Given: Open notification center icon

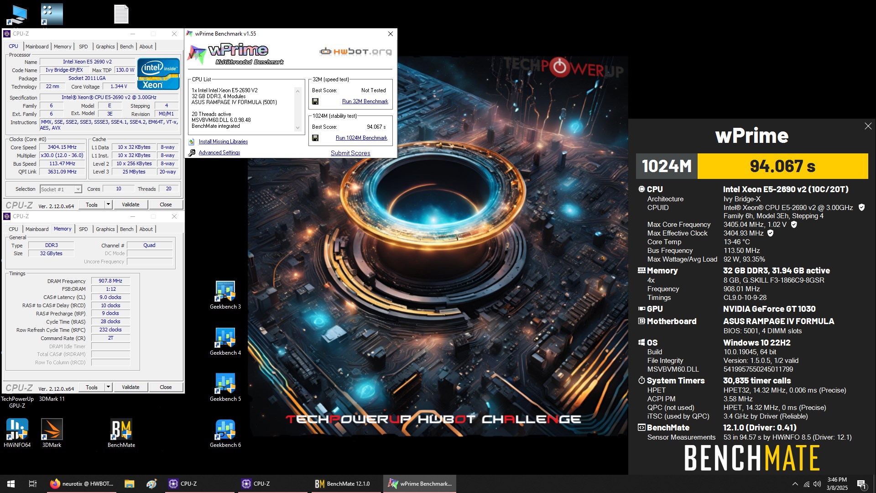Looking at the screenshot, I should pyautogui.click(x=861, y=484).
